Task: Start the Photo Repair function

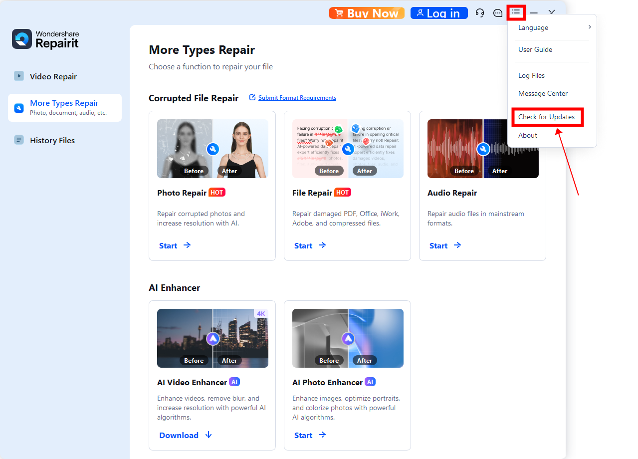Action: tap(175, 245)
